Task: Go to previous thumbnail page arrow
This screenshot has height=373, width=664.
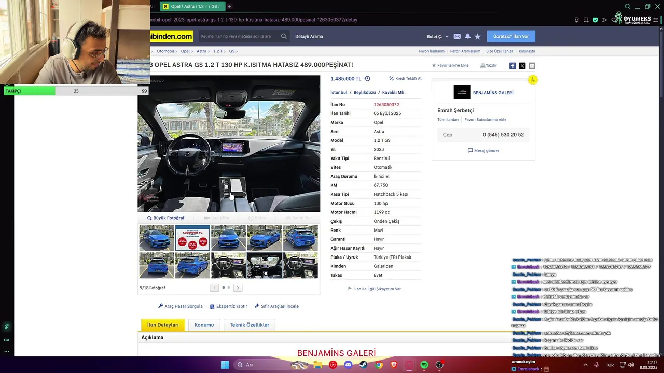Action: pyautogui.click(x=214, y=288)
